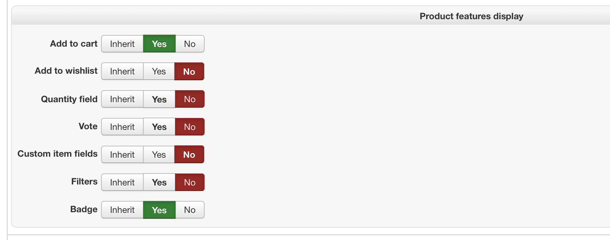Select Yes for Add to cart
Screen dimensions: 610x240
[x=159, y=44]
